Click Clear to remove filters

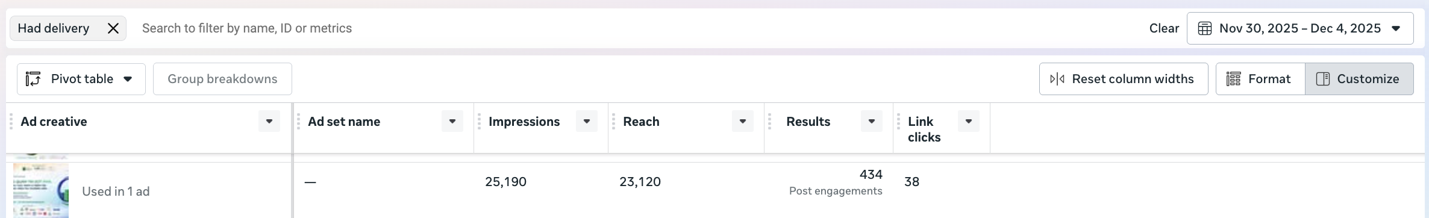(1164, 28)
